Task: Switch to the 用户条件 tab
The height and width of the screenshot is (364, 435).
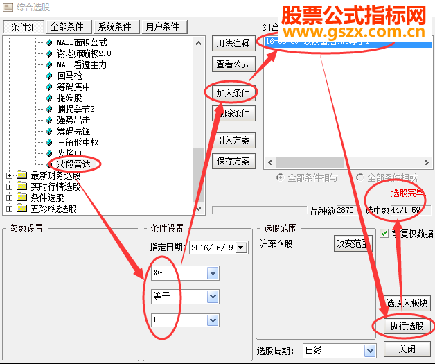Action: [165, 27]
